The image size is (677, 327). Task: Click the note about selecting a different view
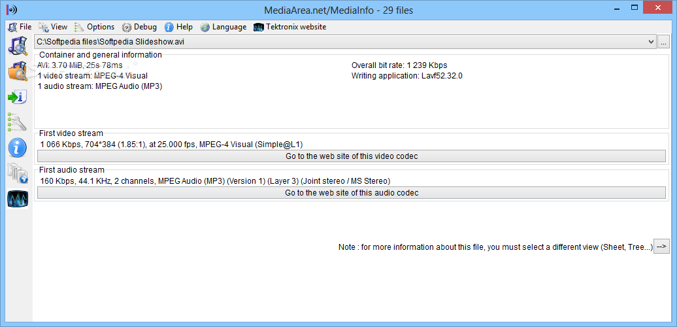click(495, 247)
